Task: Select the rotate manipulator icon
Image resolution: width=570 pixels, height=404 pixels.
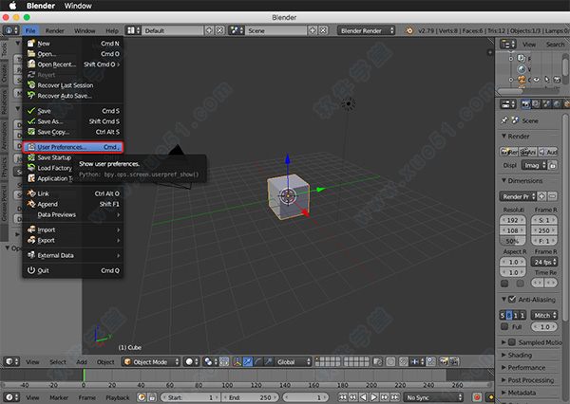Action: point(257,362)
